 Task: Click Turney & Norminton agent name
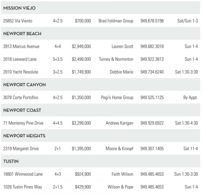coord(116,59)
